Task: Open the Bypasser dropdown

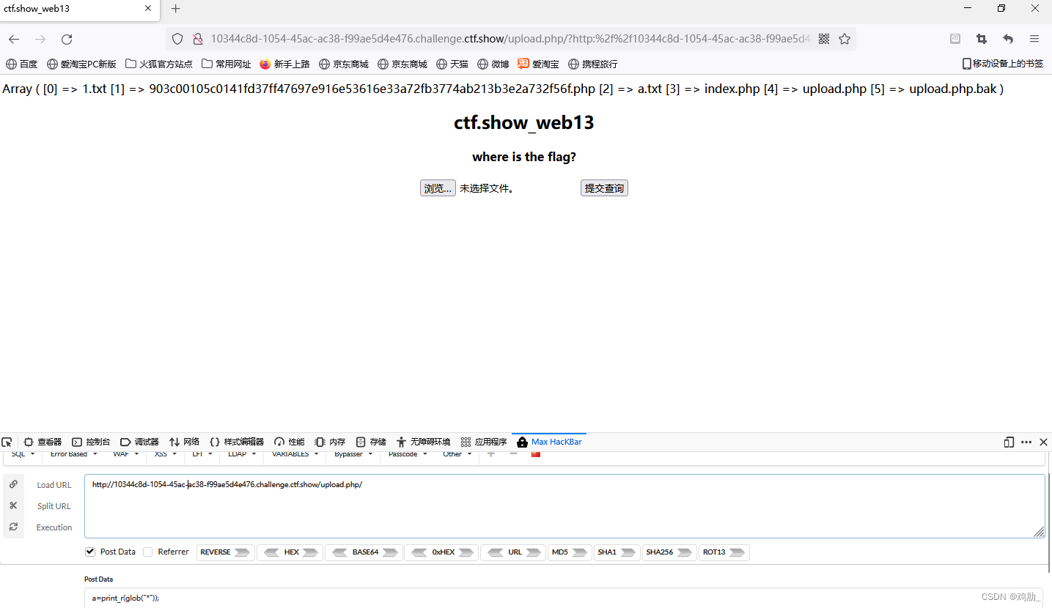Action: pyautogui.click(x=352, y=453)
